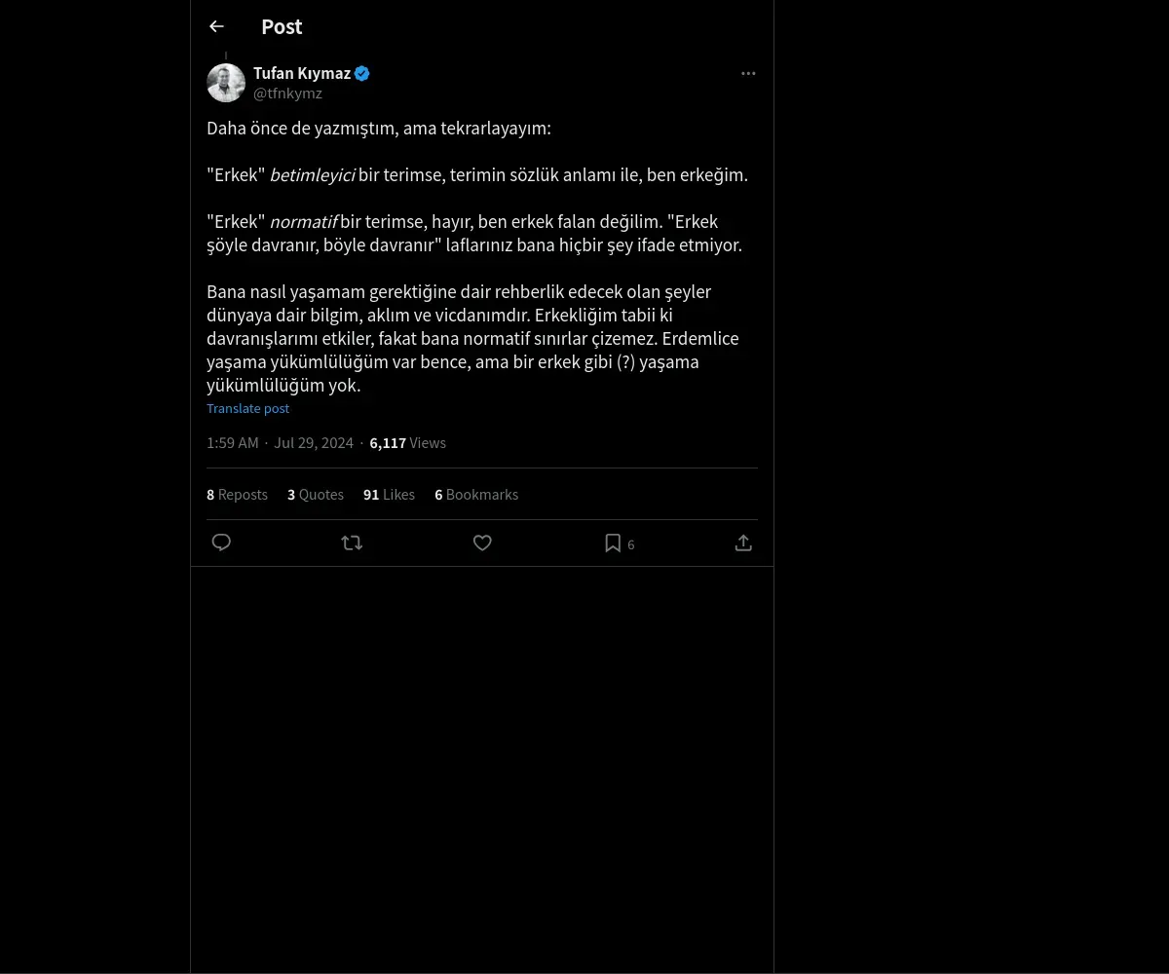Screen dimensions: 1169x974
Task: Reply using the speech bubble icon
Action: [221, 543]
